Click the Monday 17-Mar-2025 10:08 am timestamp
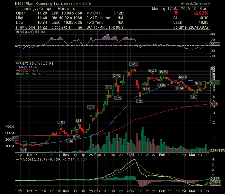Image resolution: width=225 pixels, height=194 pixels. (x=180, y=9)
